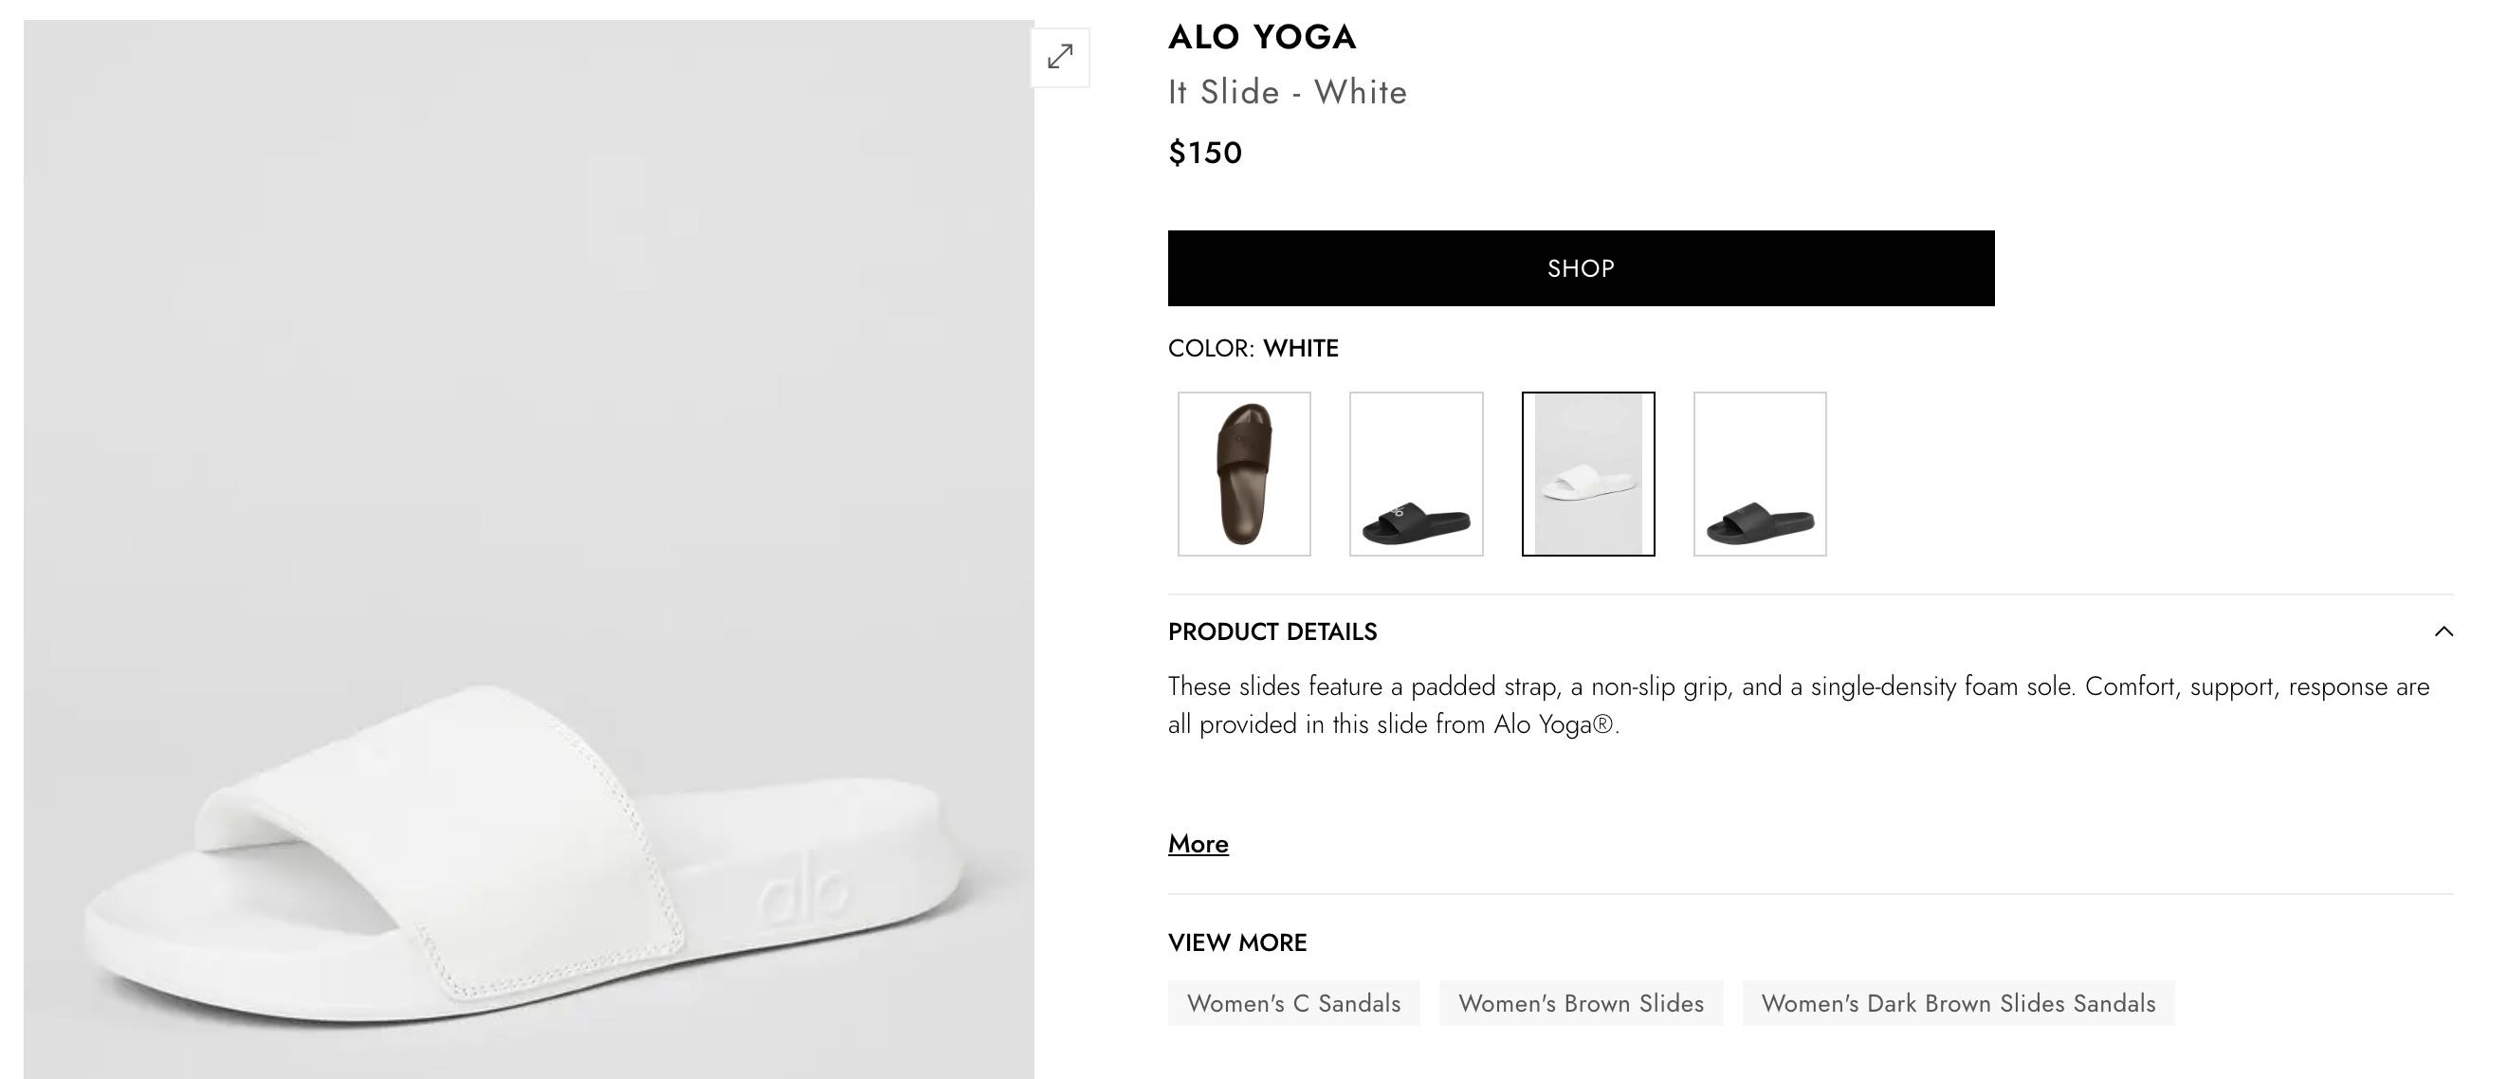This screenshot has width=2507, height=1079.
Task: Click the ALO YOGA brand name
Action: pyautogui.click(x=1261, y=37)
